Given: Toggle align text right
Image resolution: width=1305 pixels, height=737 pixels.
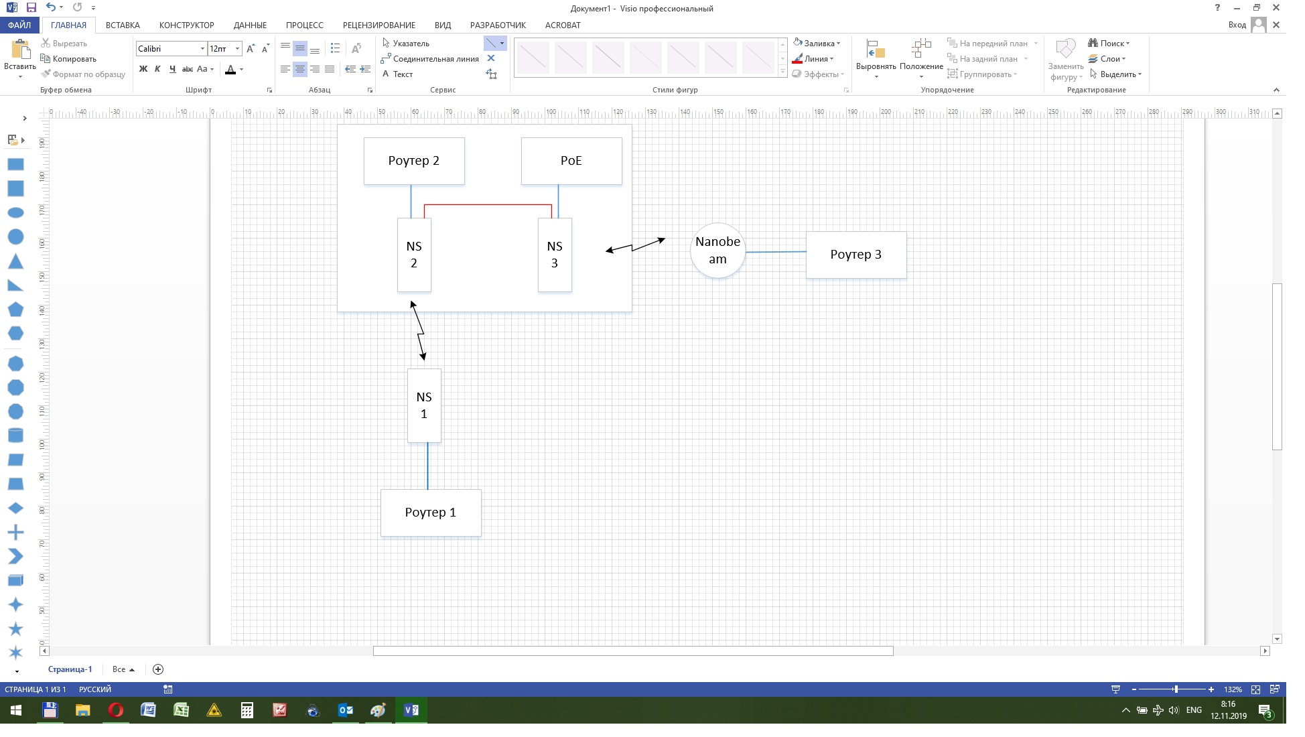Looking at the screenshot, I should [x=315, y=69].
